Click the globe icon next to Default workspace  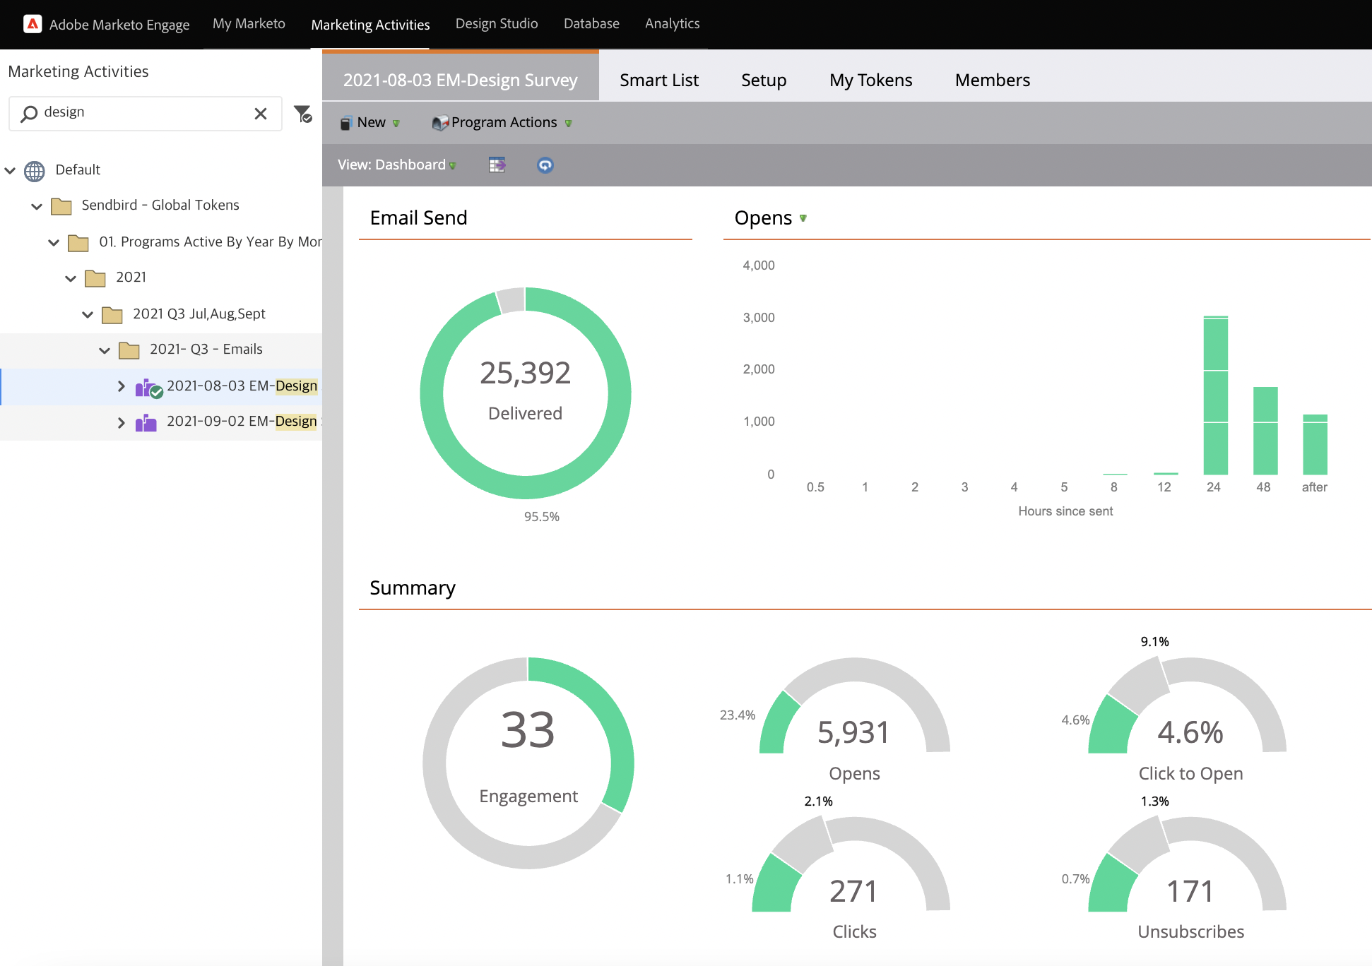pos(34,170)
